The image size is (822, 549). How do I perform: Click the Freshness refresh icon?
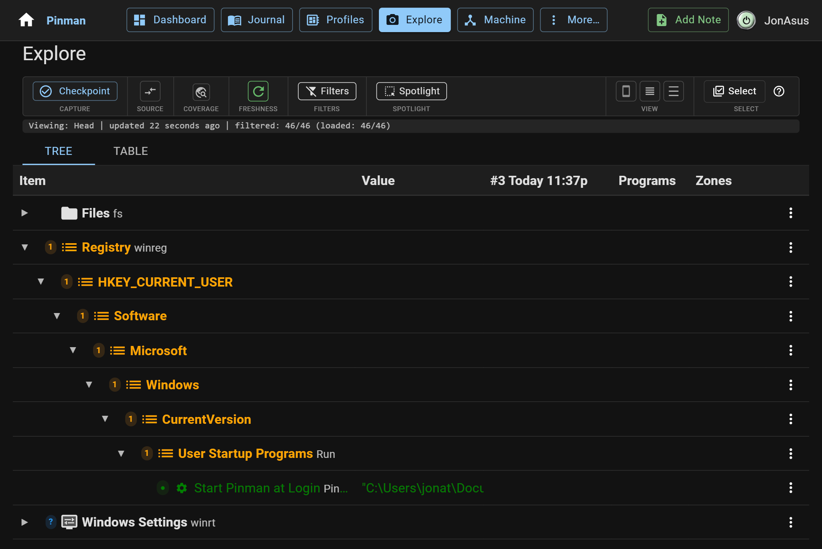click(258, 91)
